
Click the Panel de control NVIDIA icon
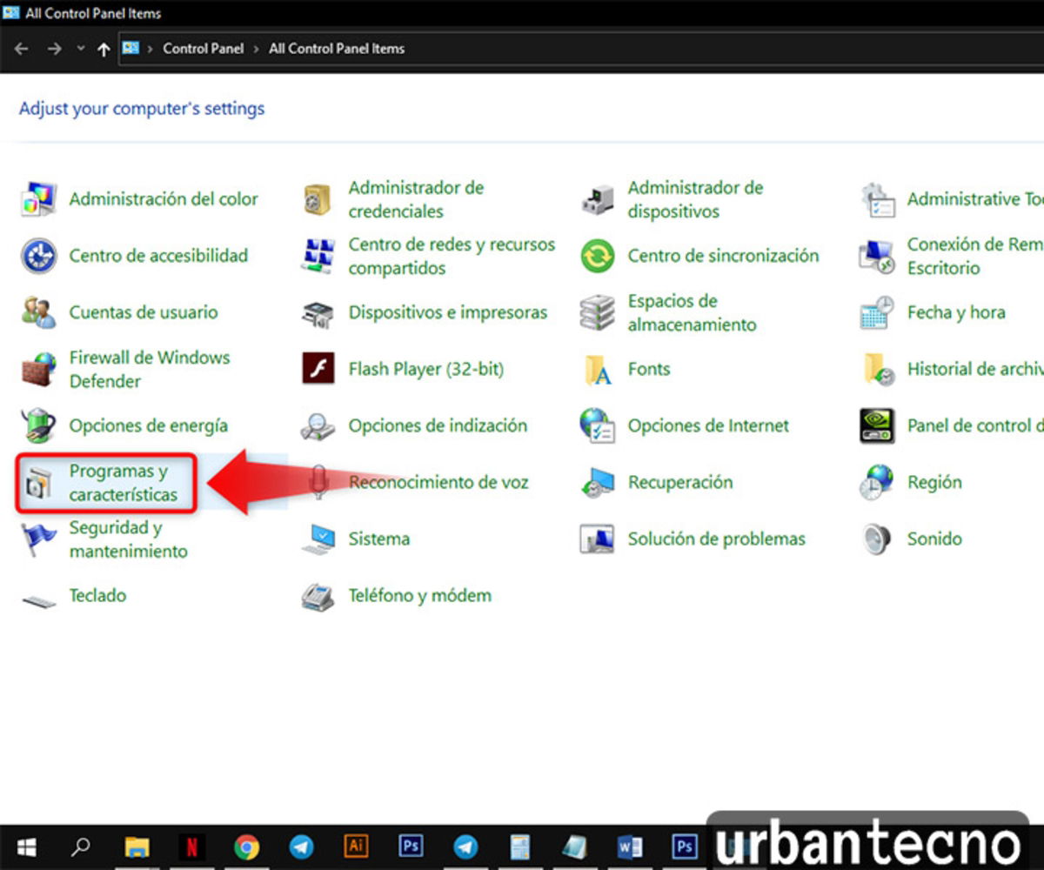coord(876,425)
